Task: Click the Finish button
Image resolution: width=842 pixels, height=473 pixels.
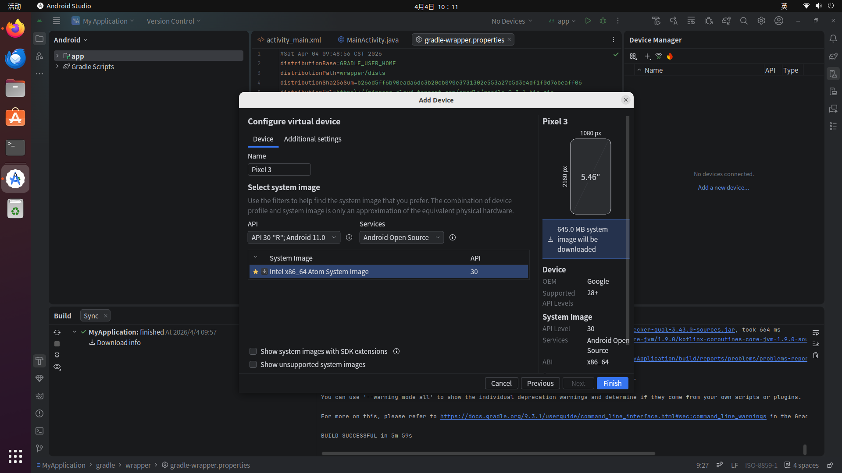Action: (x=612, y=383)
